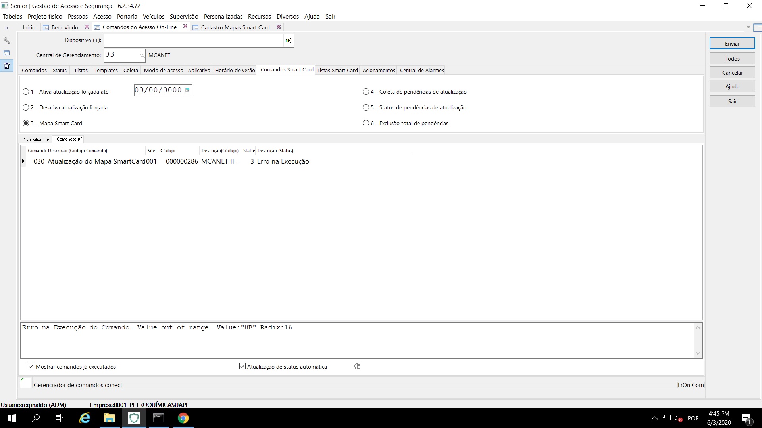Expand the collapsed sidebar with double chevron
The height and width of the screenshot is (428, 762).
click(x=7, y=28)
